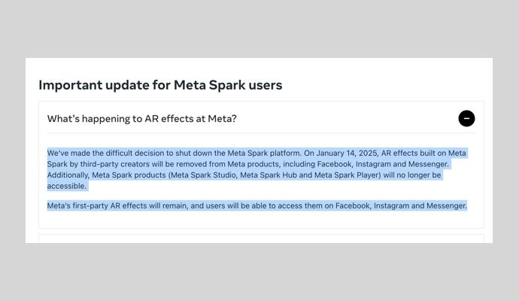
Task: Collapse the section with the minus icon
Action: click(466, 119)
